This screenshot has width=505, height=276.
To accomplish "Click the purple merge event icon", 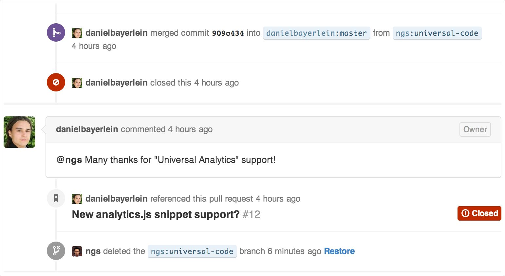I will click(56, 32).
